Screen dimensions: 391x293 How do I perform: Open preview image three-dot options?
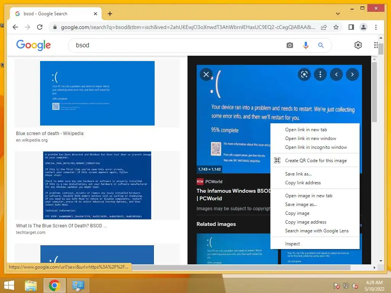320,74
